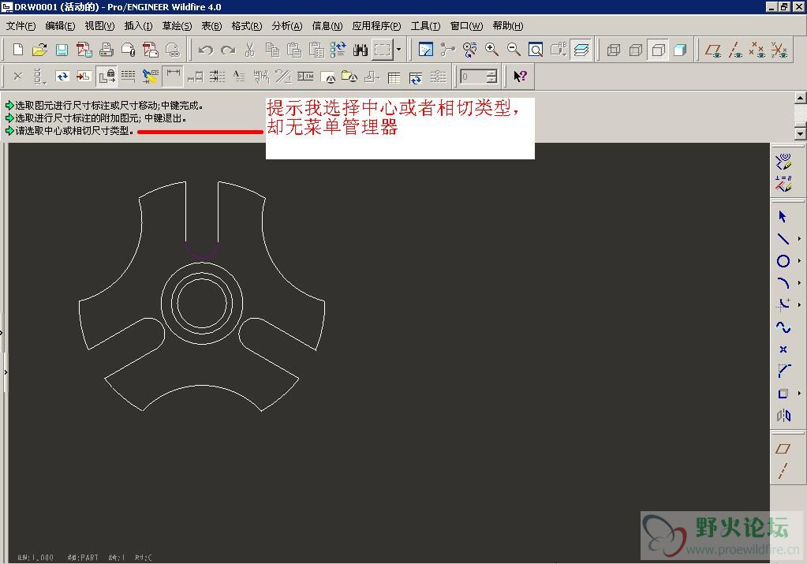Open the Layers tool
Viewport: 807px width, 564px height.
[581, 50]
